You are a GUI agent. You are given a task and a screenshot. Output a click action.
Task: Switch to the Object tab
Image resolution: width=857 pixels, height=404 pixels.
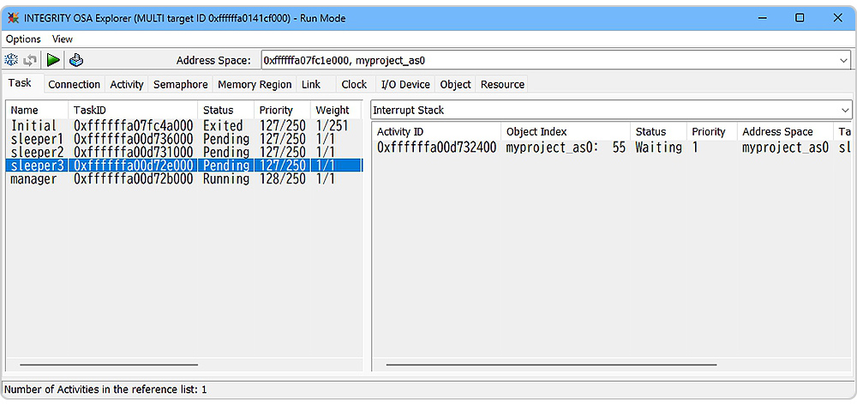click(x=455, y=84)
